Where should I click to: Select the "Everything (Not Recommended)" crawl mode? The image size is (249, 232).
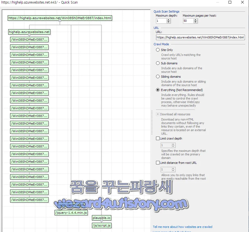point(158,90)
